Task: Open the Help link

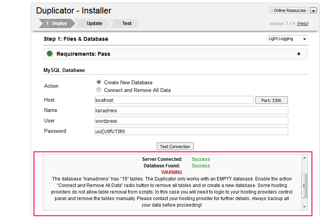Action: tap(303, 23)
